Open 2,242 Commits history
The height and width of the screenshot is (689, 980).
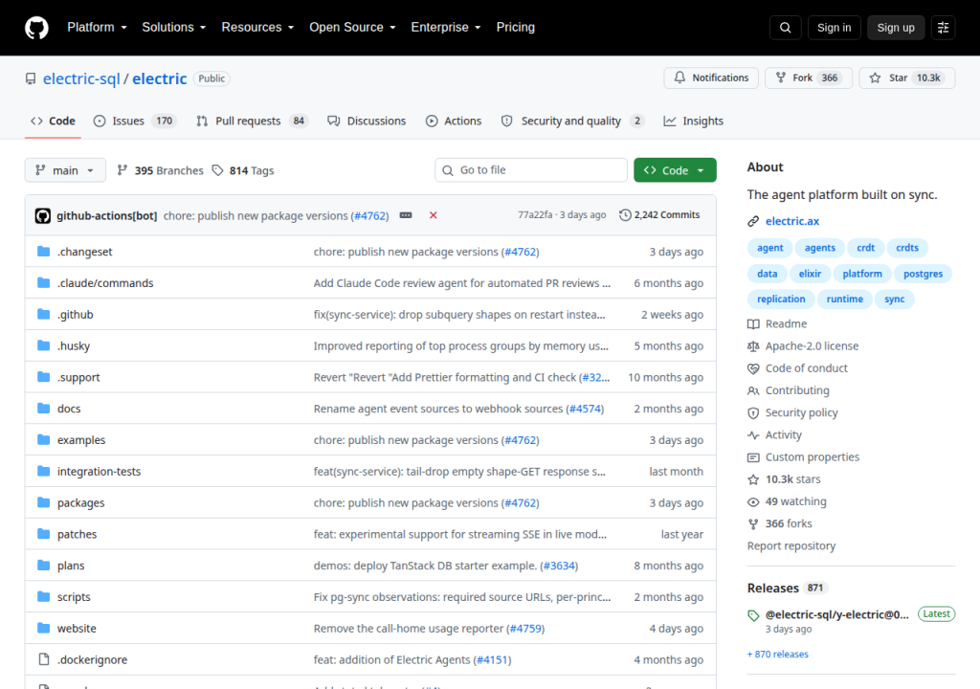[x=659, y=215]
